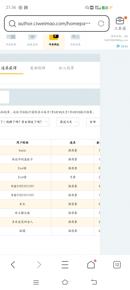The width and height of the screenshot is (130, 290).
Task: Click the 退出 logout link
Action: pos(122,46)
